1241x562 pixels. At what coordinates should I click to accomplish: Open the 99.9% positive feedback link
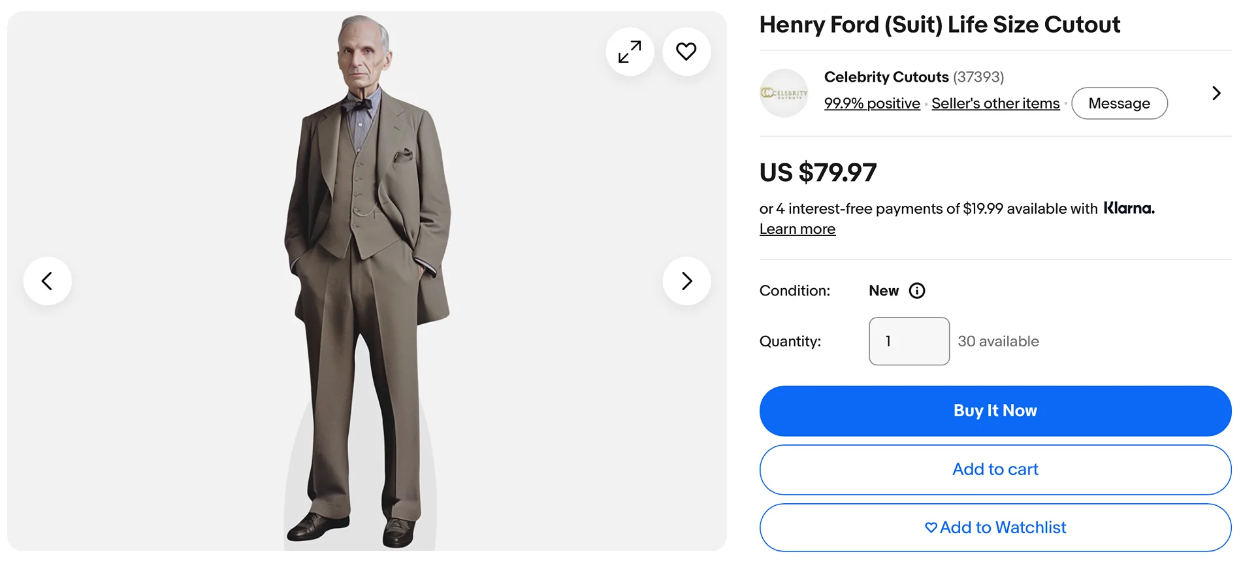pos(872,103)
